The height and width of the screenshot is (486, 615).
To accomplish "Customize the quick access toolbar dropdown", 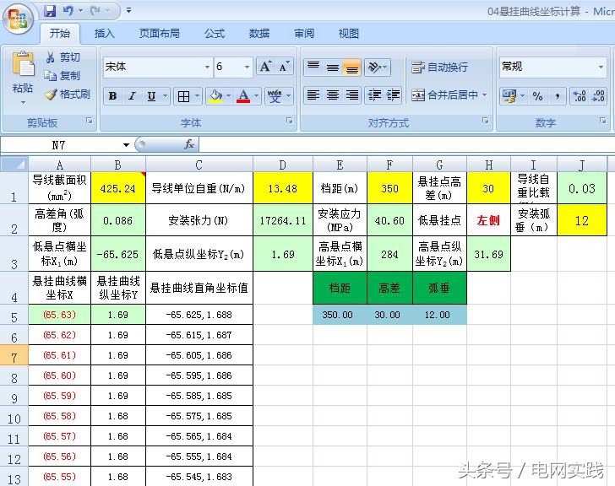I will [x=128, y=11].
